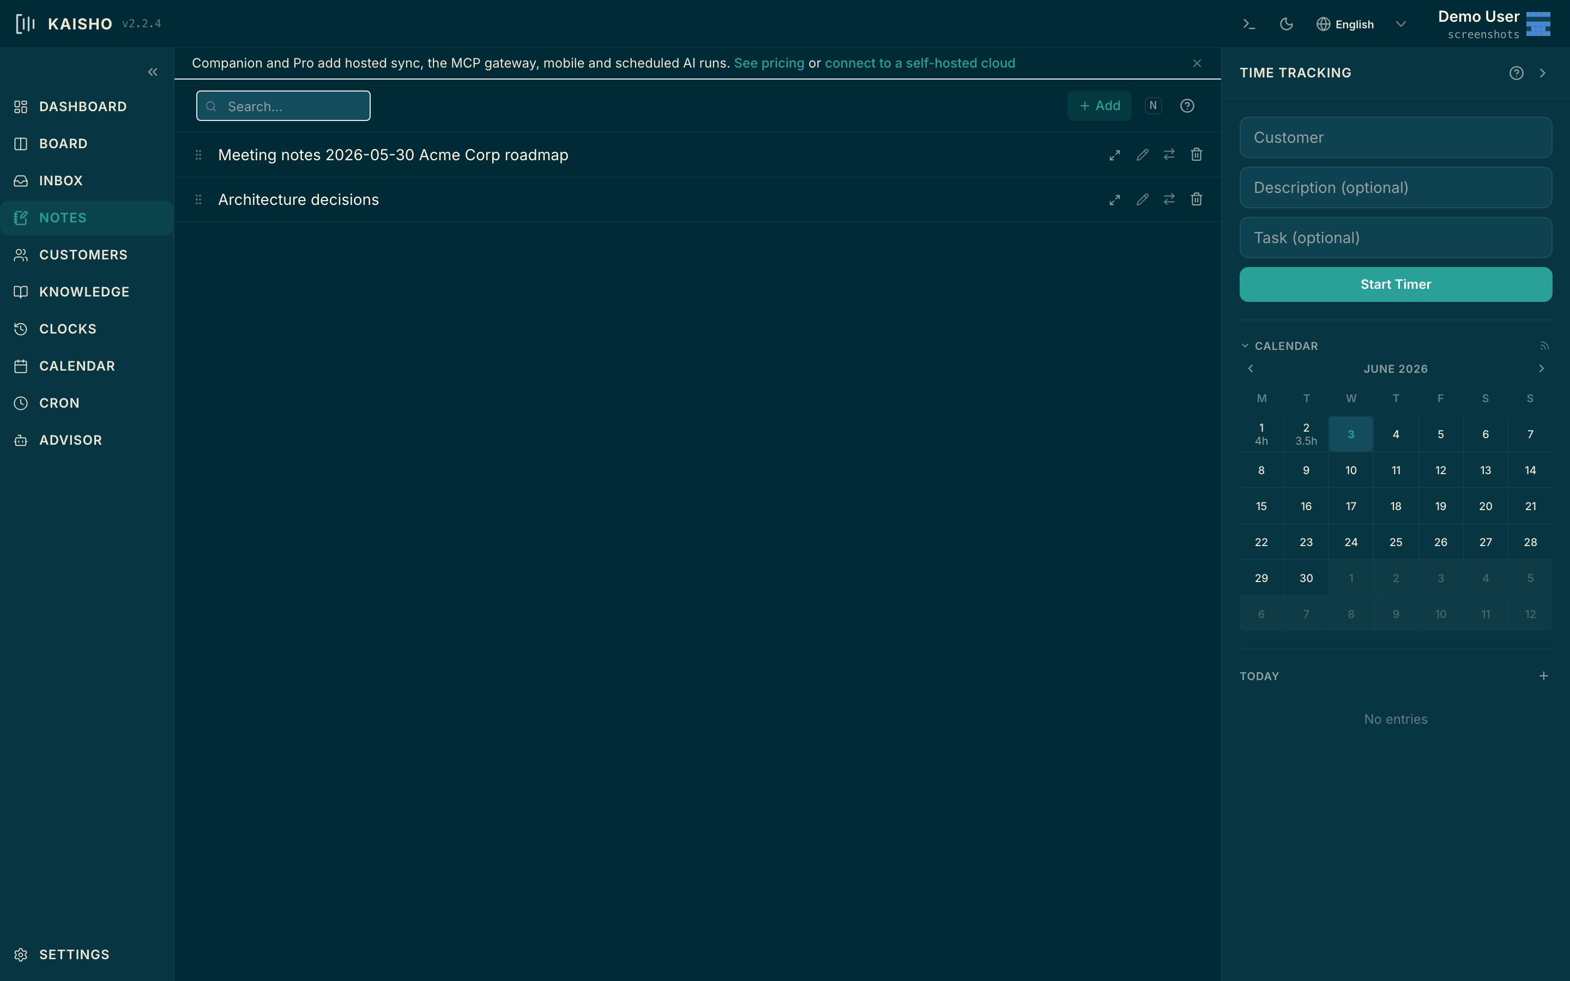Follow the See pricing link

point(769,63)
